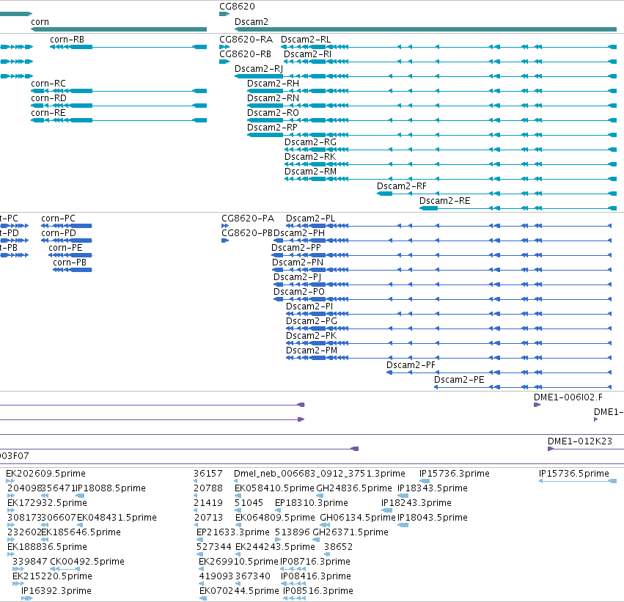The width and height of the screenshot is (624, 602).
Task: Select the Dscam2-RM transcript label
Action: tap(310, 172)
